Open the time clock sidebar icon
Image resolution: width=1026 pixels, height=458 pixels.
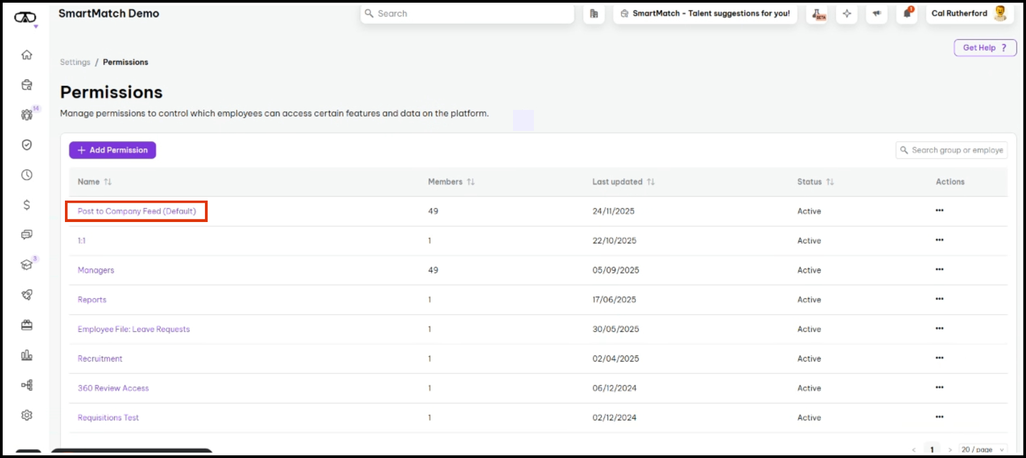click(x=27, y=175)
